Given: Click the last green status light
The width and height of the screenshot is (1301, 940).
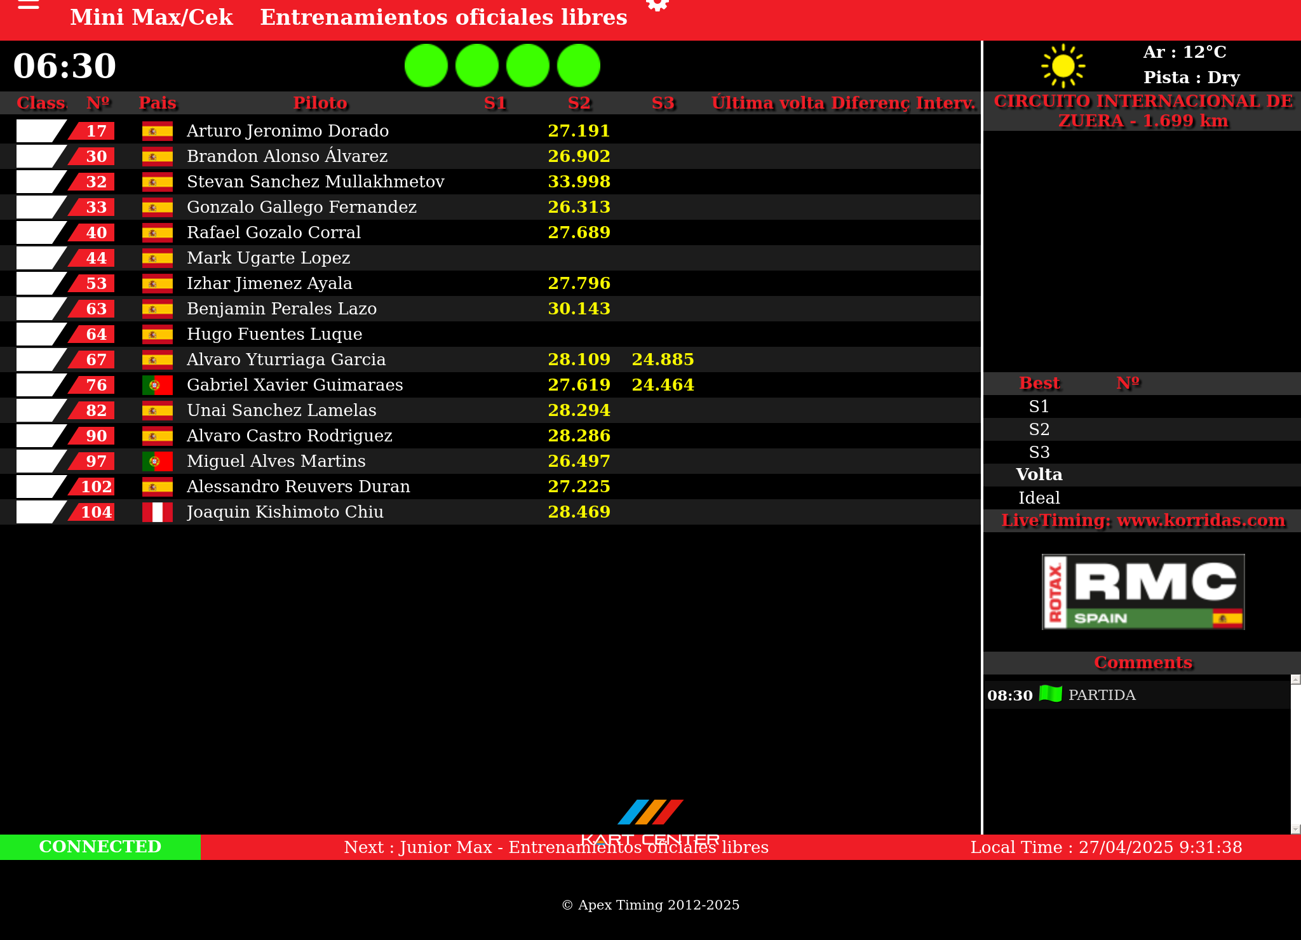Looking at the screenshot, I should (579, 65).
